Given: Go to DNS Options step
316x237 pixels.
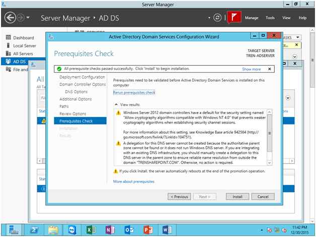Looking at the screenshot, I should pyautogui.click(x=76, y=92).
